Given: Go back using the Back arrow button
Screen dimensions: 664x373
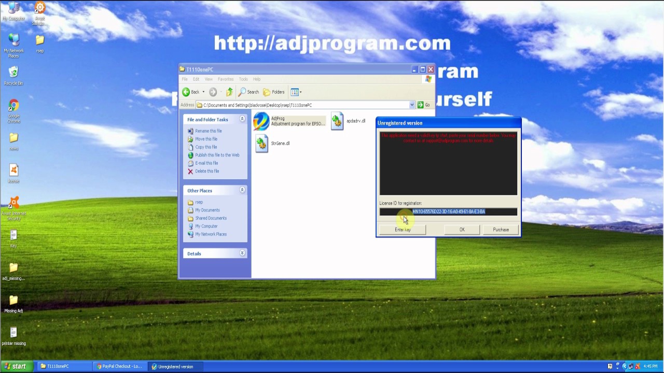Looking at the screenshot, I should click(x=191, y=92).
